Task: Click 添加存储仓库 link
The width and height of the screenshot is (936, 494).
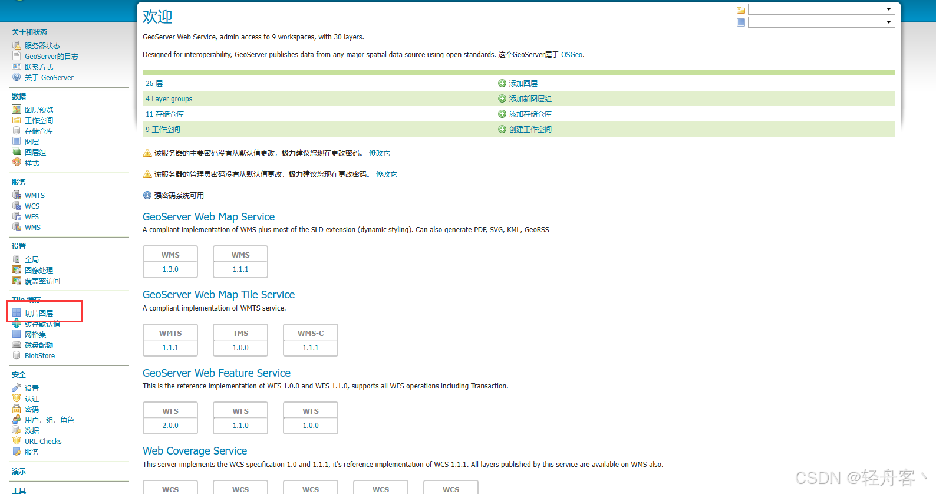Action: (x=530, y=114)
